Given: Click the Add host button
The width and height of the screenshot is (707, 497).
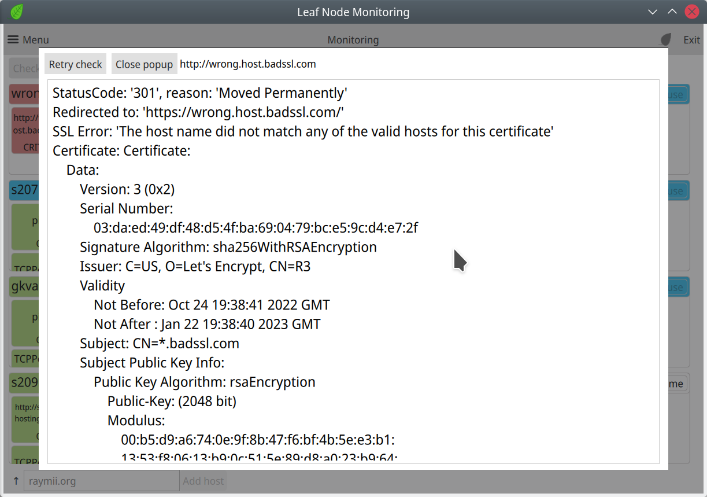Looking at the screenshot, I should [203, 480].
